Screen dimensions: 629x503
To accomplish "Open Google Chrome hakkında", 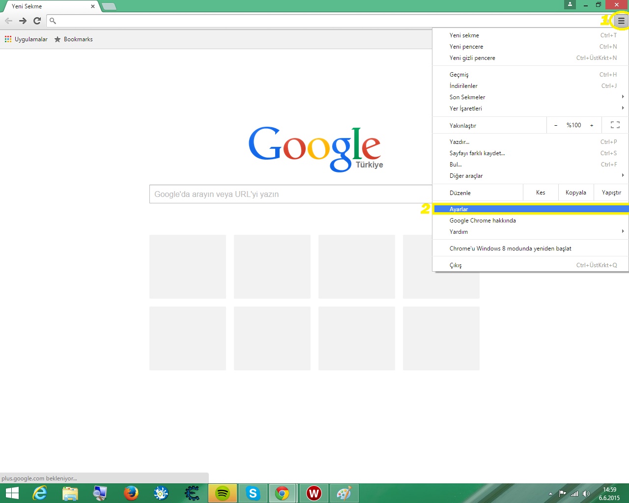I will click(x=531, y=221).
